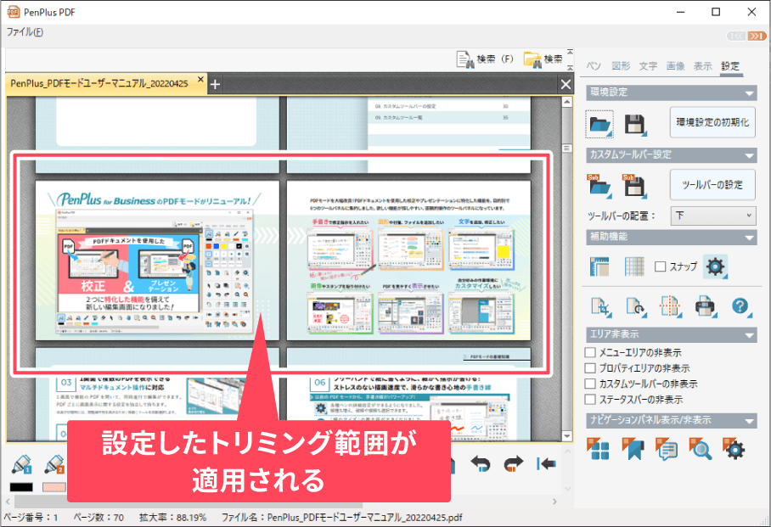Close the document area with the X button
The image size is (771, 527).
[x=566, y=85]
